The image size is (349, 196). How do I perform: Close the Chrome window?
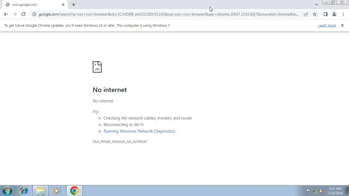[x=342, y=2]
